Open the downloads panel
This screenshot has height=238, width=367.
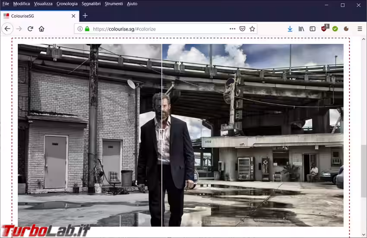coord(290,29)
